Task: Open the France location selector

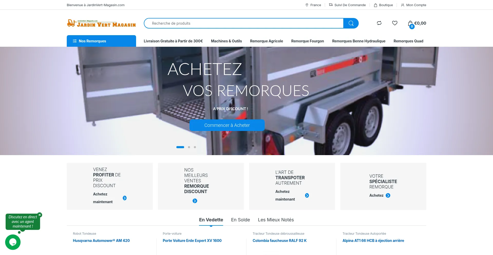Action: point(313,5)
